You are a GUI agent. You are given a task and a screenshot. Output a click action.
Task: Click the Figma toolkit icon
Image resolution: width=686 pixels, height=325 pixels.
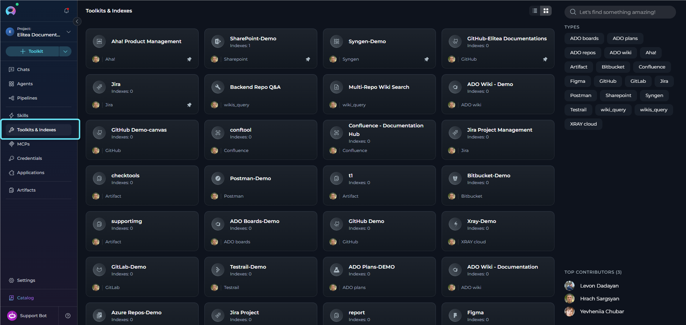[455, 315]
